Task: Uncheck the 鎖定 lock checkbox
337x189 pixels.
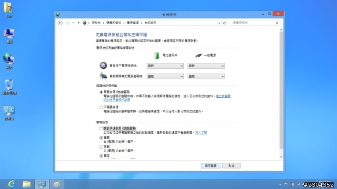Action: 101,156
